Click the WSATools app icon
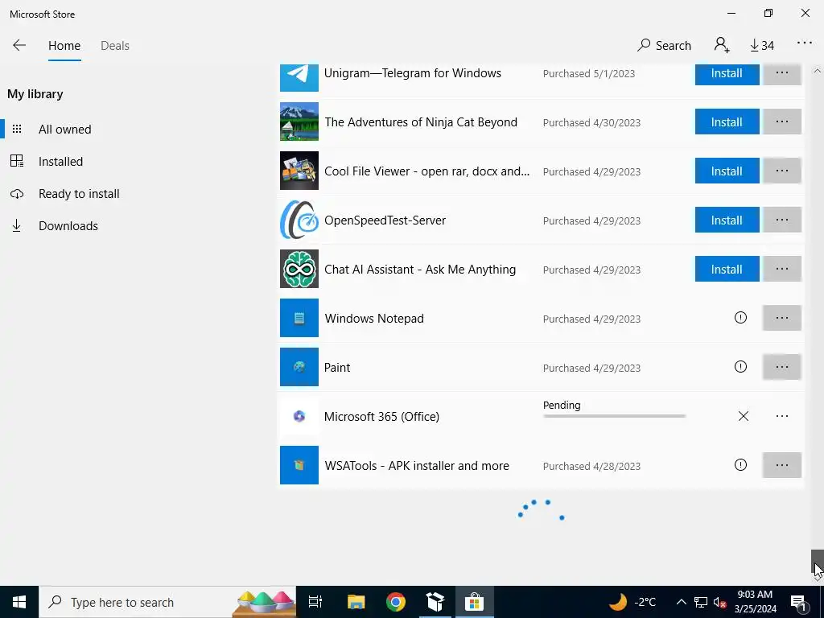 (x=299, y=465)
